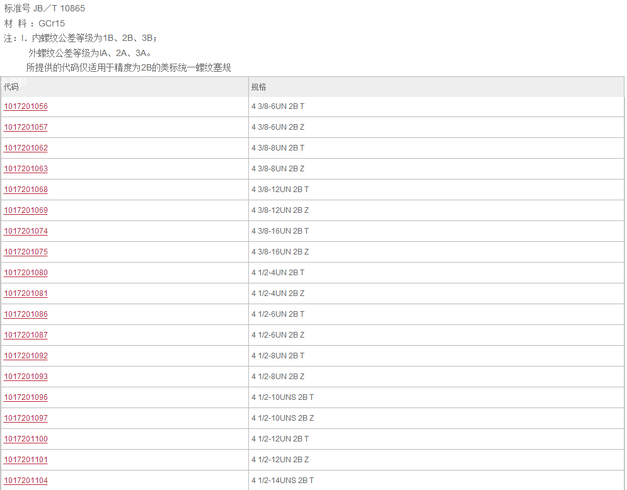Image resolution: width=627 pixels, height=490 pixels.
Task: Select code 1017201062 for 4 3/8-8UN T
Action: pos(26,148)
